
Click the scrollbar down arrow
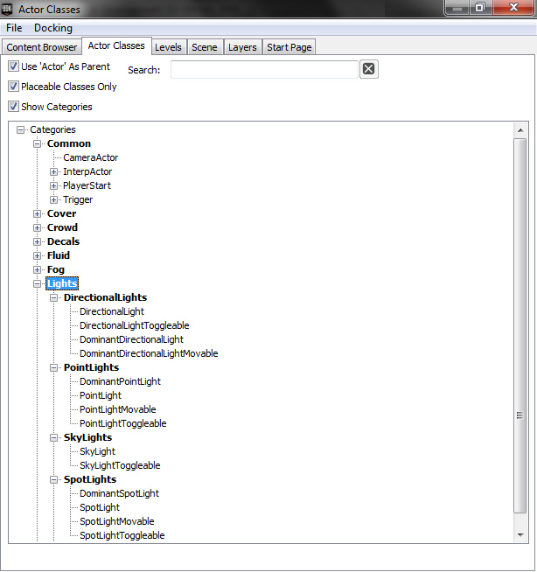(x=520, y=534)
